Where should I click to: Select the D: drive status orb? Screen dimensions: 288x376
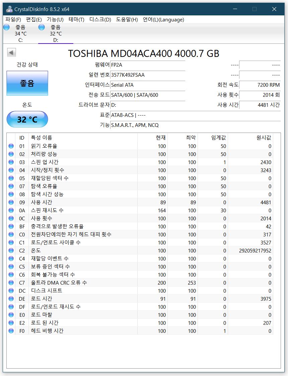click(42, 27)
